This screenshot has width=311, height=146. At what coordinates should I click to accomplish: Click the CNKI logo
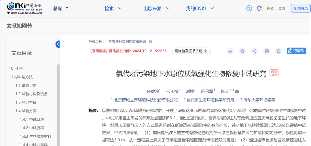point(25,9)
